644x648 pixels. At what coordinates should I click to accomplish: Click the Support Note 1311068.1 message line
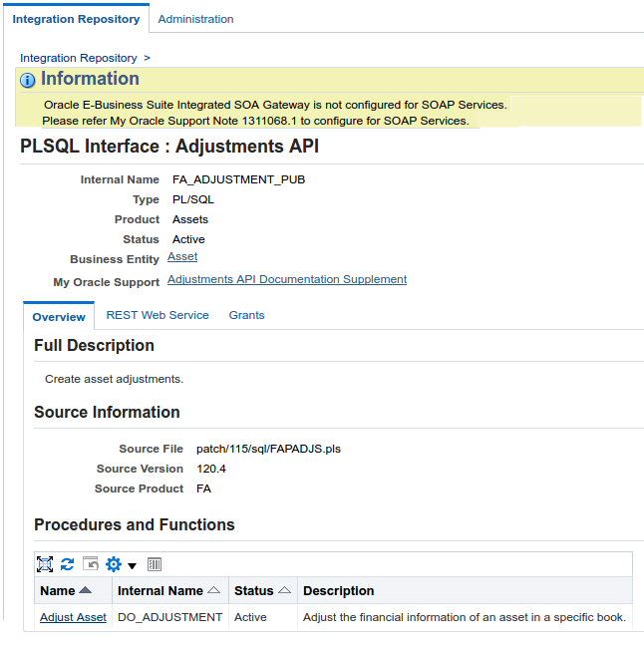coord(256,121)
